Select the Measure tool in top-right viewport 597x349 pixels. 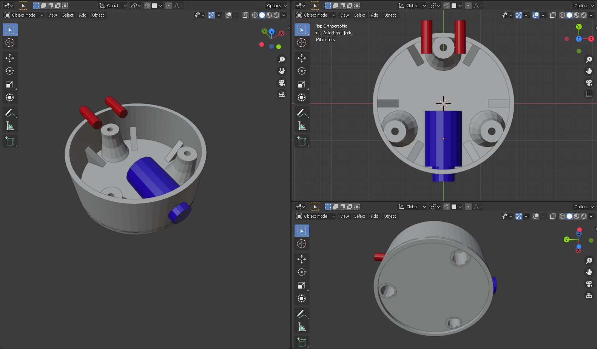coord(302,126)
